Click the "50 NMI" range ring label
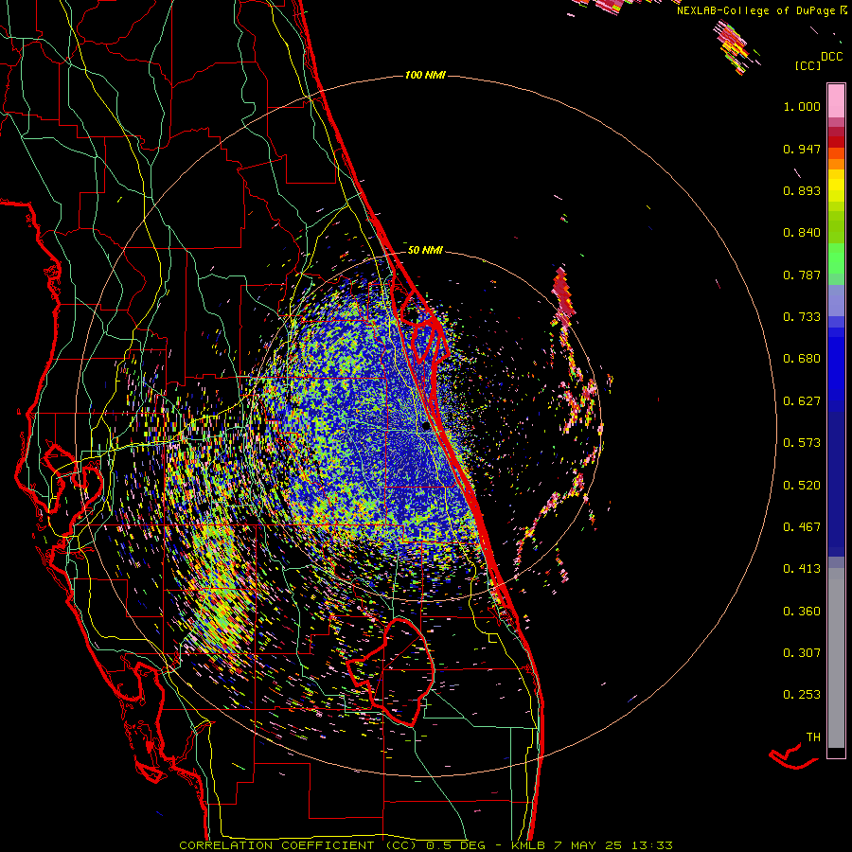Image resolution: width=852 pixels, height=852 pixels. (425, 250)
